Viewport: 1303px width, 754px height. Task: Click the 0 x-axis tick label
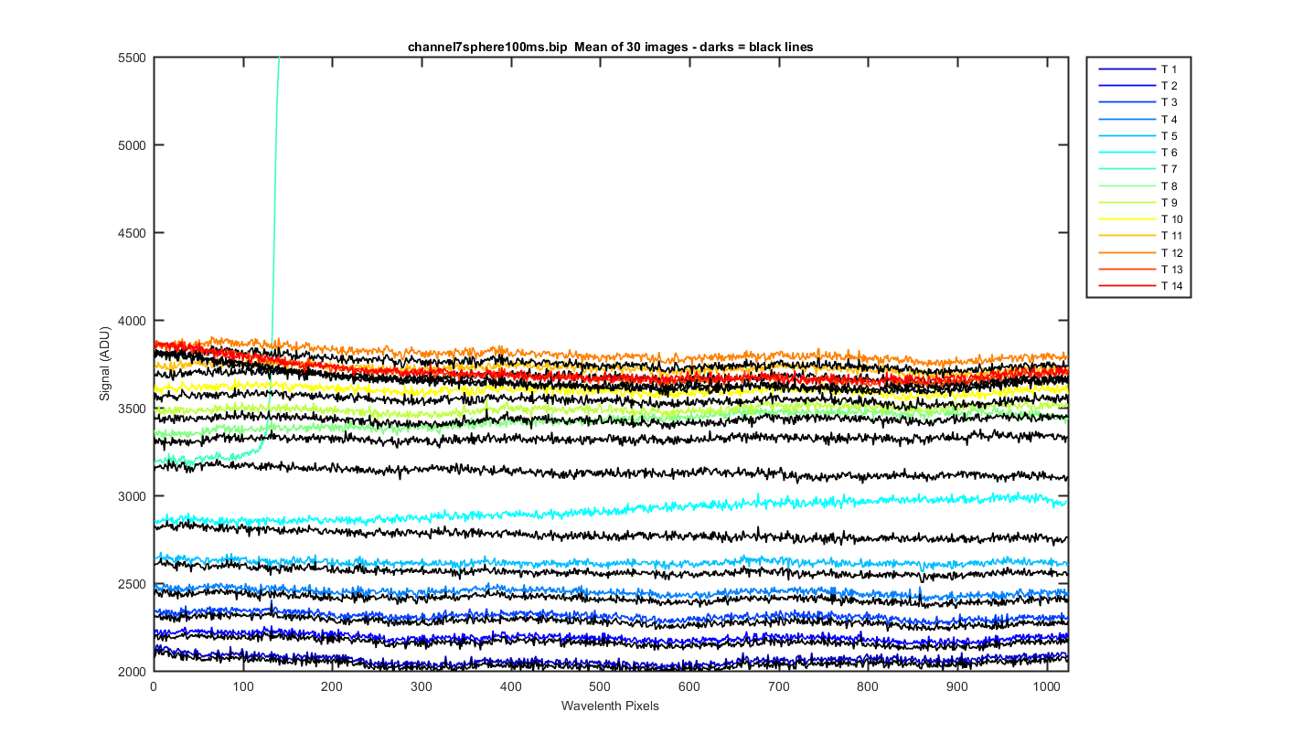(x=154, y=687)
